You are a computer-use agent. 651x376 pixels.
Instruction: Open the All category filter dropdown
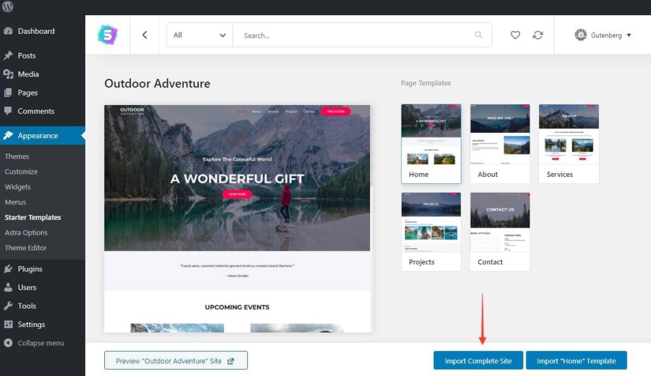click(x=198, y=35)
